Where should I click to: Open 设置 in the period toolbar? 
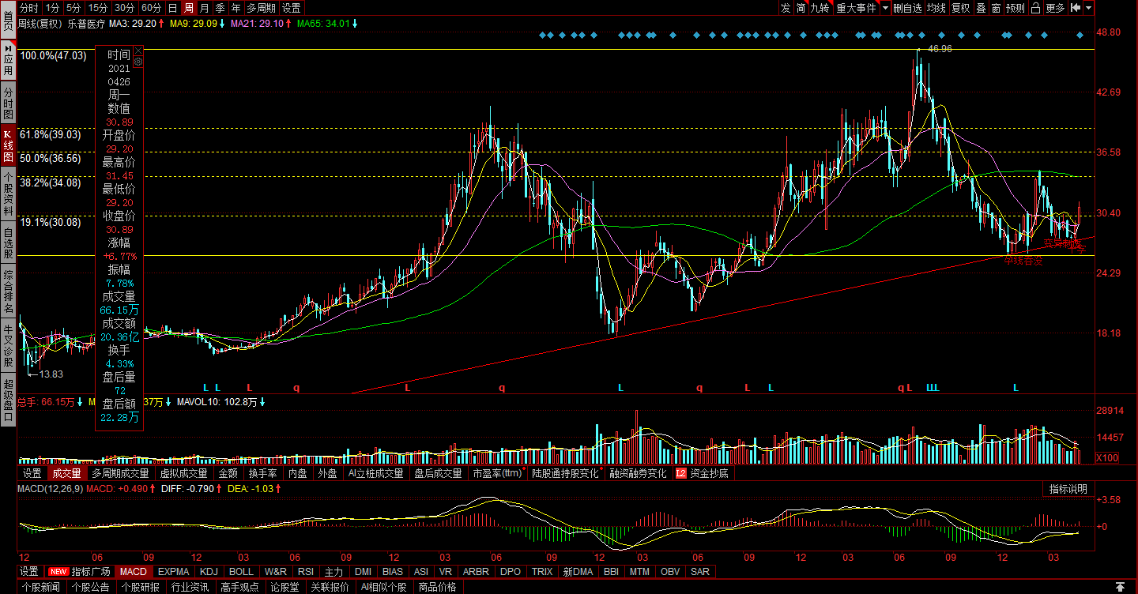(x=292, y=8)
